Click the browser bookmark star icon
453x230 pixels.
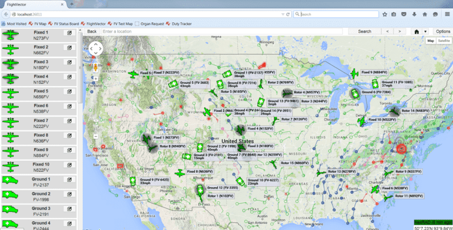point(385,14)
